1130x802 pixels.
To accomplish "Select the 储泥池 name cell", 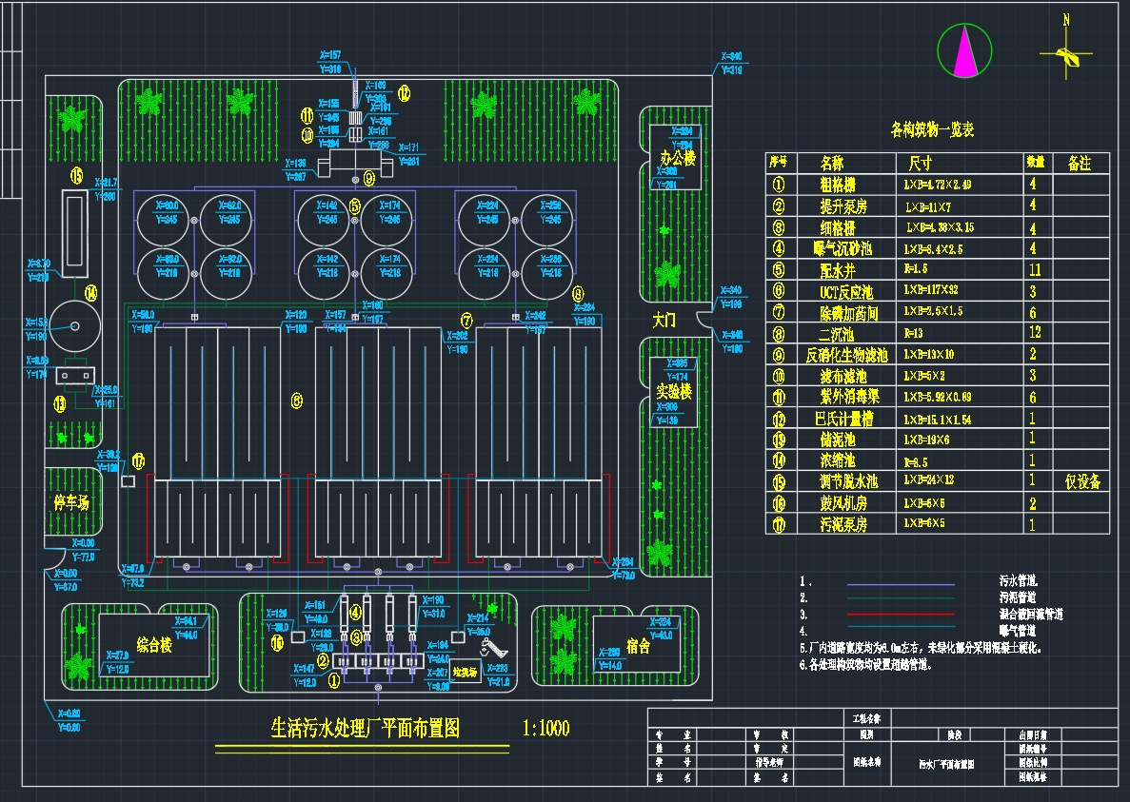I will 838,440.
